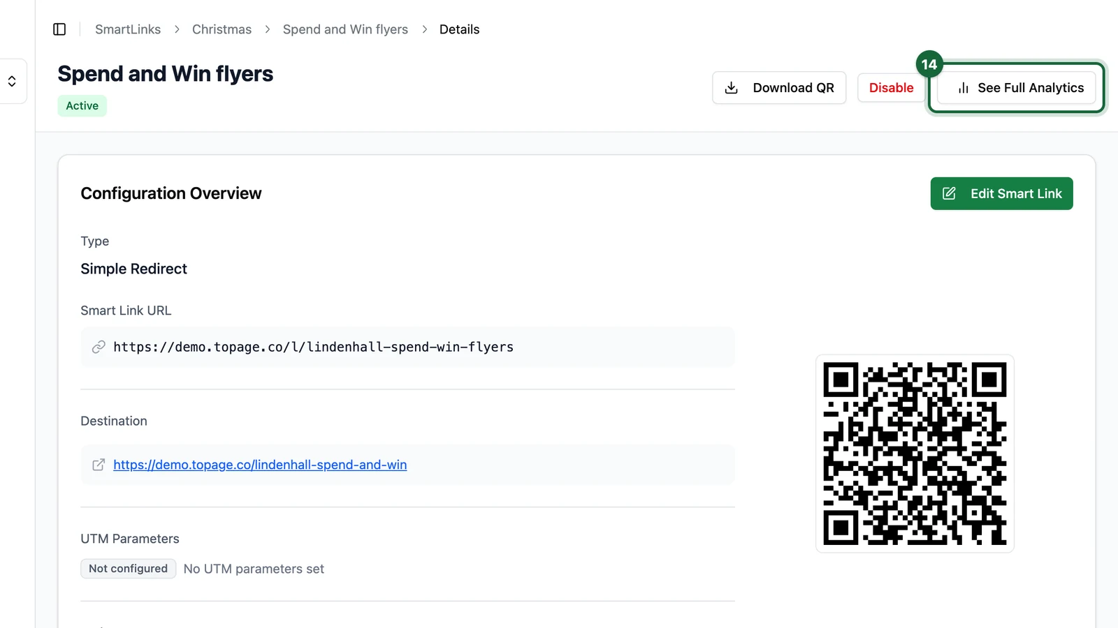Click the Configuration Overview heading
1118x628 pixels.
click(171, 193)
